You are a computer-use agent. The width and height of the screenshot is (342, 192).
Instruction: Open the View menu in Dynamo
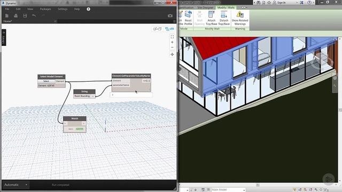click(x=30, y=9)
